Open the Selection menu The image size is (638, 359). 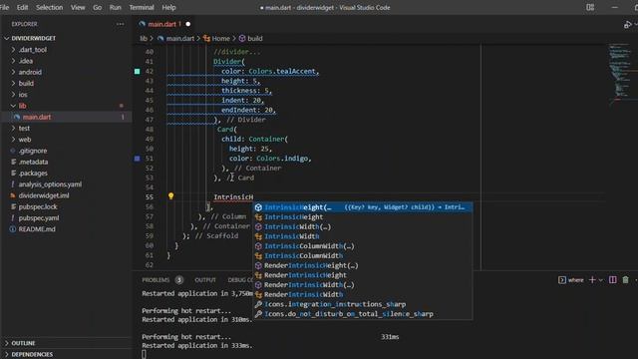click(49, 7)
